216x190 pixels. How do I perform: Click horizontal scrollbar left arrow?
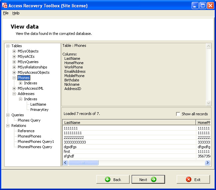pos(65,163)
